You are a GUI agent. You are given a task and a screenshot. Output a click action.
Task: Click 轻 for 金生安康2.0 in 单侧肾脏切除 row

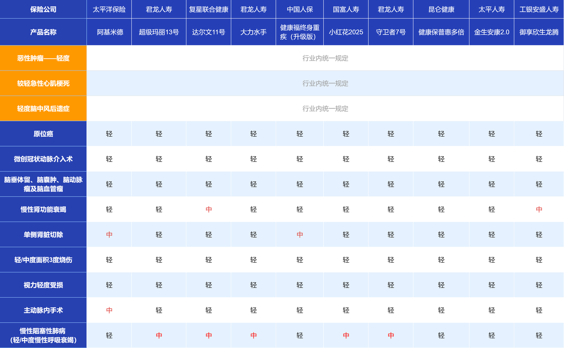[x=492, y=234]
